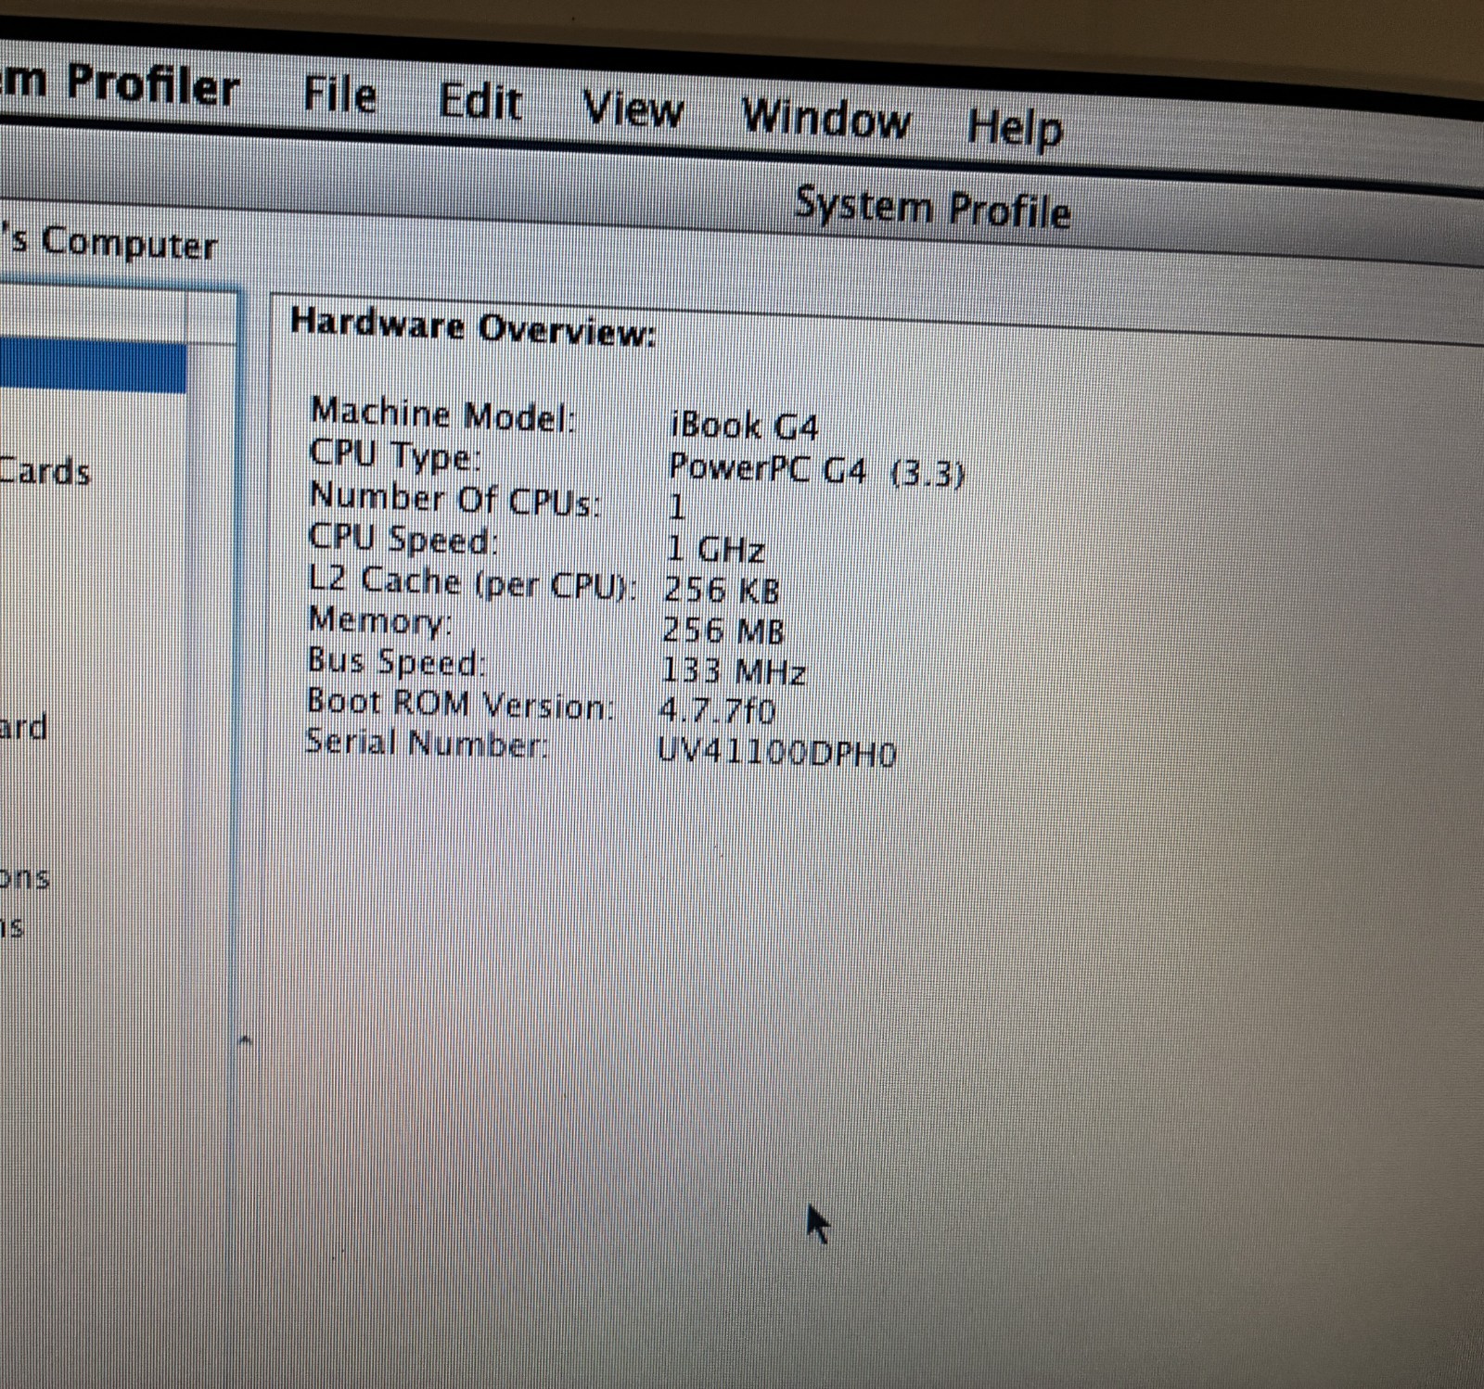Viewport: 1484px width, 1389px height.
Task: Select the '256 KB' cache value
Action: (722, 590)
